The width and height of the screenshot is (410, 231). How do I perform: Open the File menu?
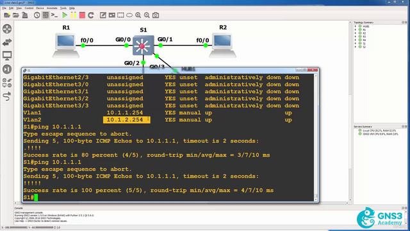click(x=4, y=8)
